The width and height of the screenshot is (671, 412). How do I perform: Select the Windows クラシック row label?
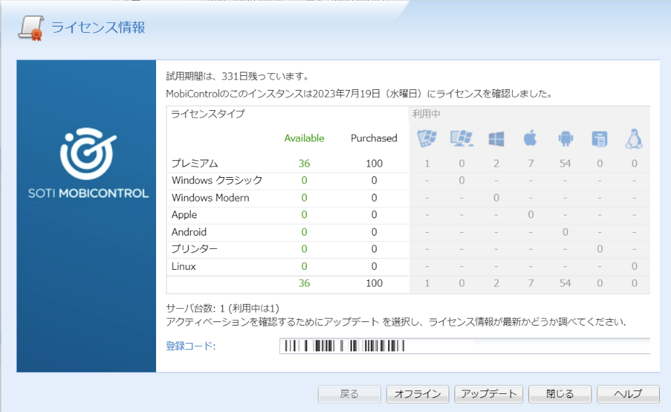pyautogui.click(x=217, y=181)
